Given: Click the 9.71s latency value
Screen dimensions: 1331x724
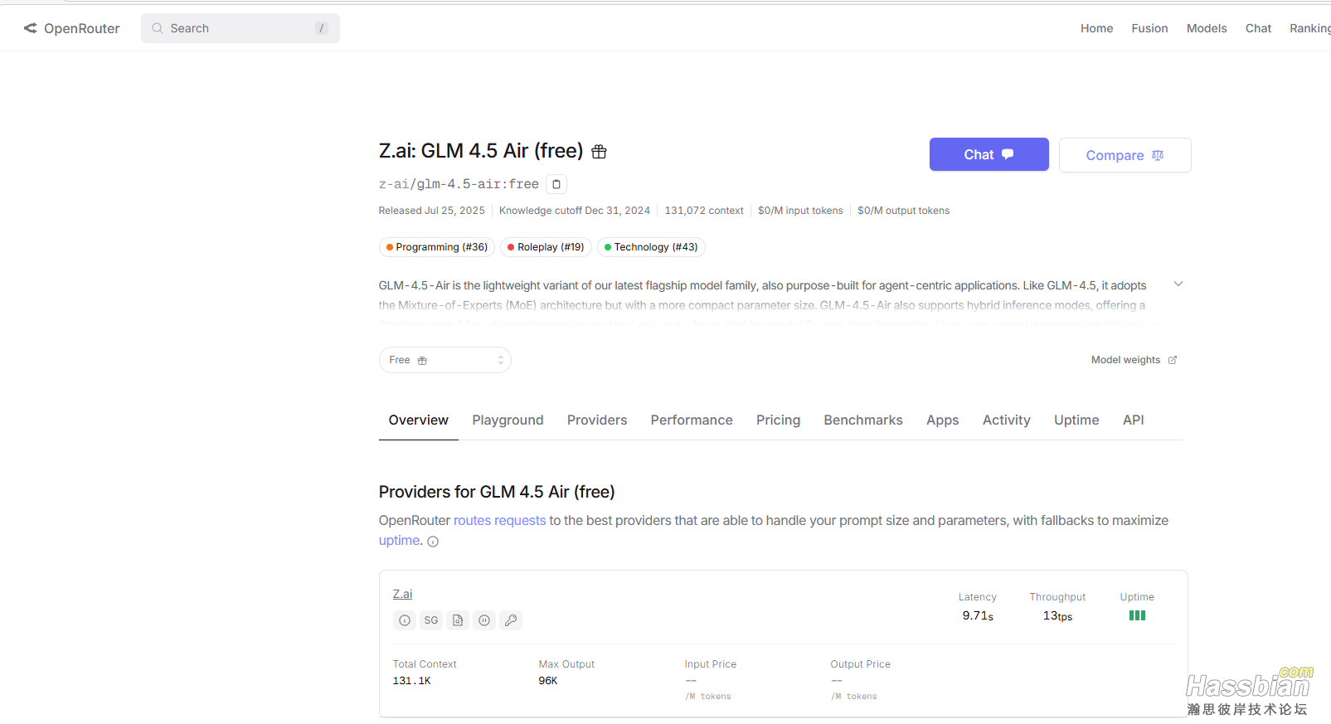Looking at the screenshot, I should [x=978, y=615].
